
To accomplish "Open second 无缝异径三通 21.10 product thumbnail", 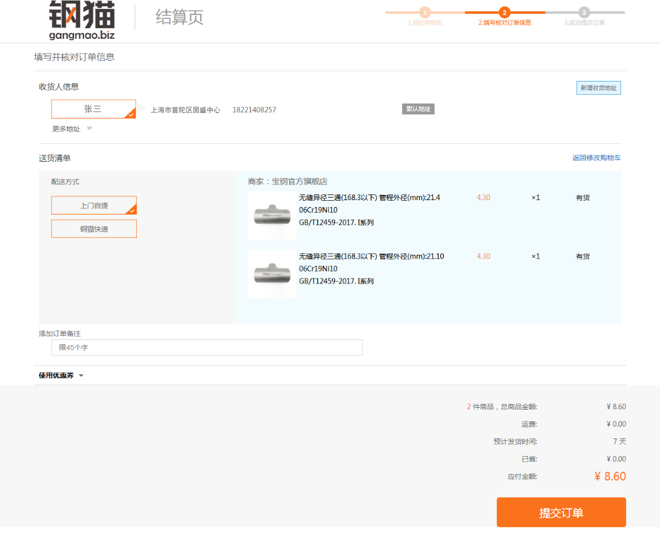I will coord(272,274).
